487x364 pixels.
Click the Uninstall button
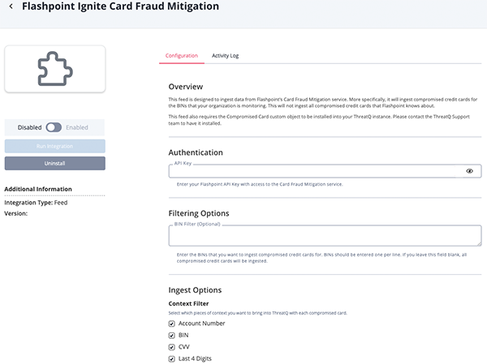55,163
